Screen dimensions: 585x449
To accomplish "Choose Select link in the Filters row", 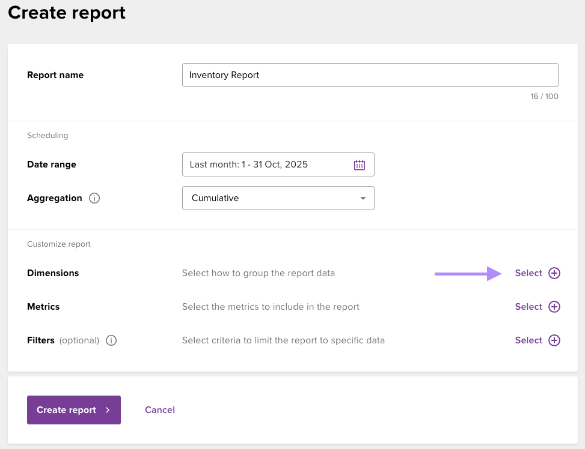I will [528, 340].
